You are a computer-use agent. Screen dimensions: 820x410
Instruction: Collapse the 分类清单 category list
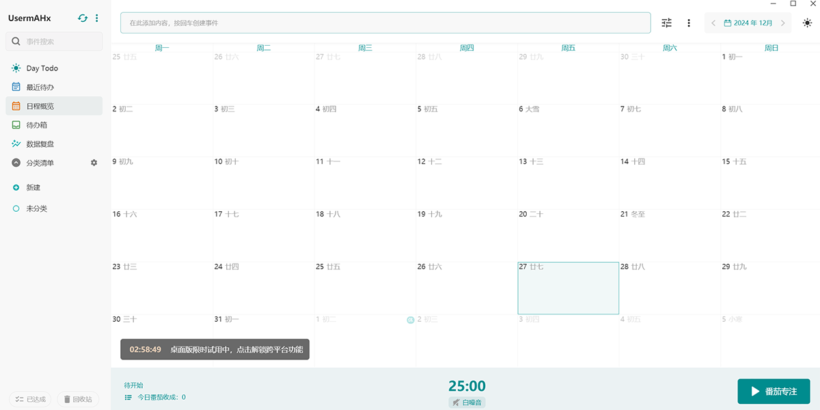[x=16, y=163]
